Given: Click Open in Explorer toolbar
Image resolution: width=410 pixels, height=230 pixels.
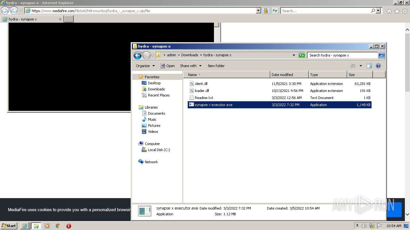Looking at the screenshot, I should pos(168,66).
